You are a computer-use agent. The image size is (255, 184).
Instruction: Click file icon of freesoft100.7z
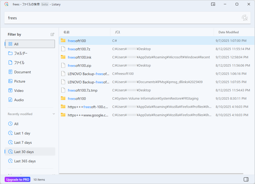click(63, 49)
